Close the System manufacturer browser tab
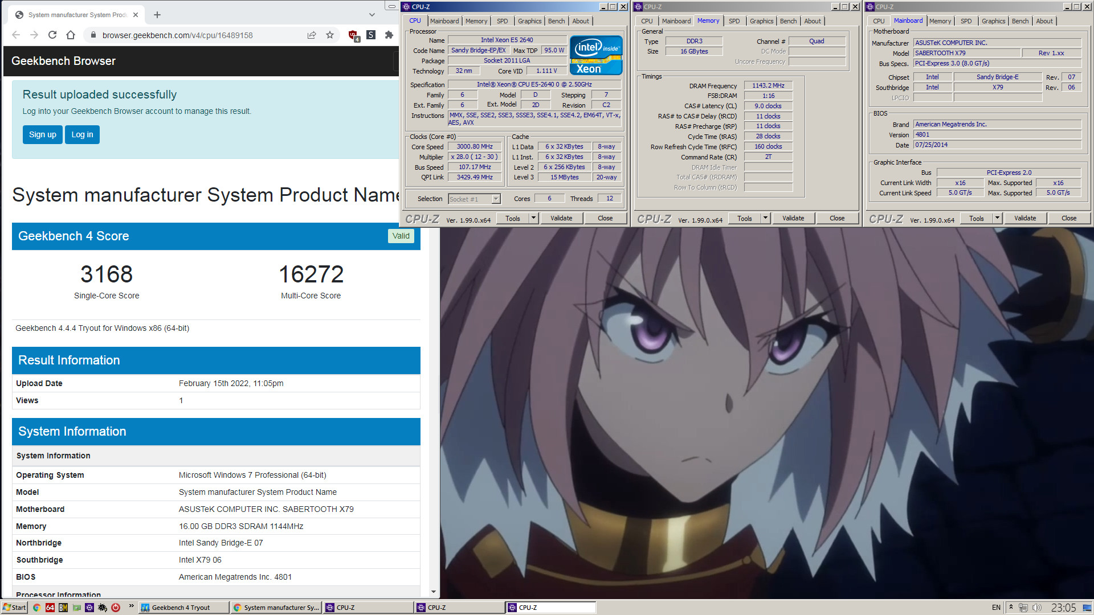This screenshot has width=1094, height=615. pyautogui.click(x=136, y=15)
